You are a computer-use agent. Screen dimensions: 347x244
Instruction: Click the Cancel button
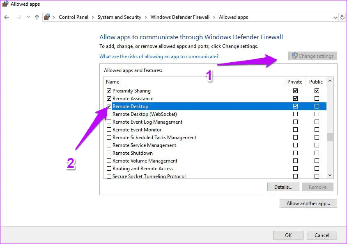pos(322,235)
